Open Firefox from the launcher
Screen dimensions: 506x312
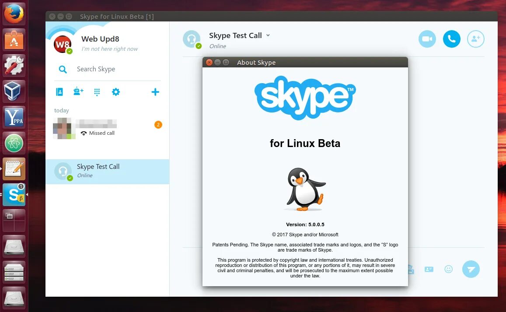[14, 14]
